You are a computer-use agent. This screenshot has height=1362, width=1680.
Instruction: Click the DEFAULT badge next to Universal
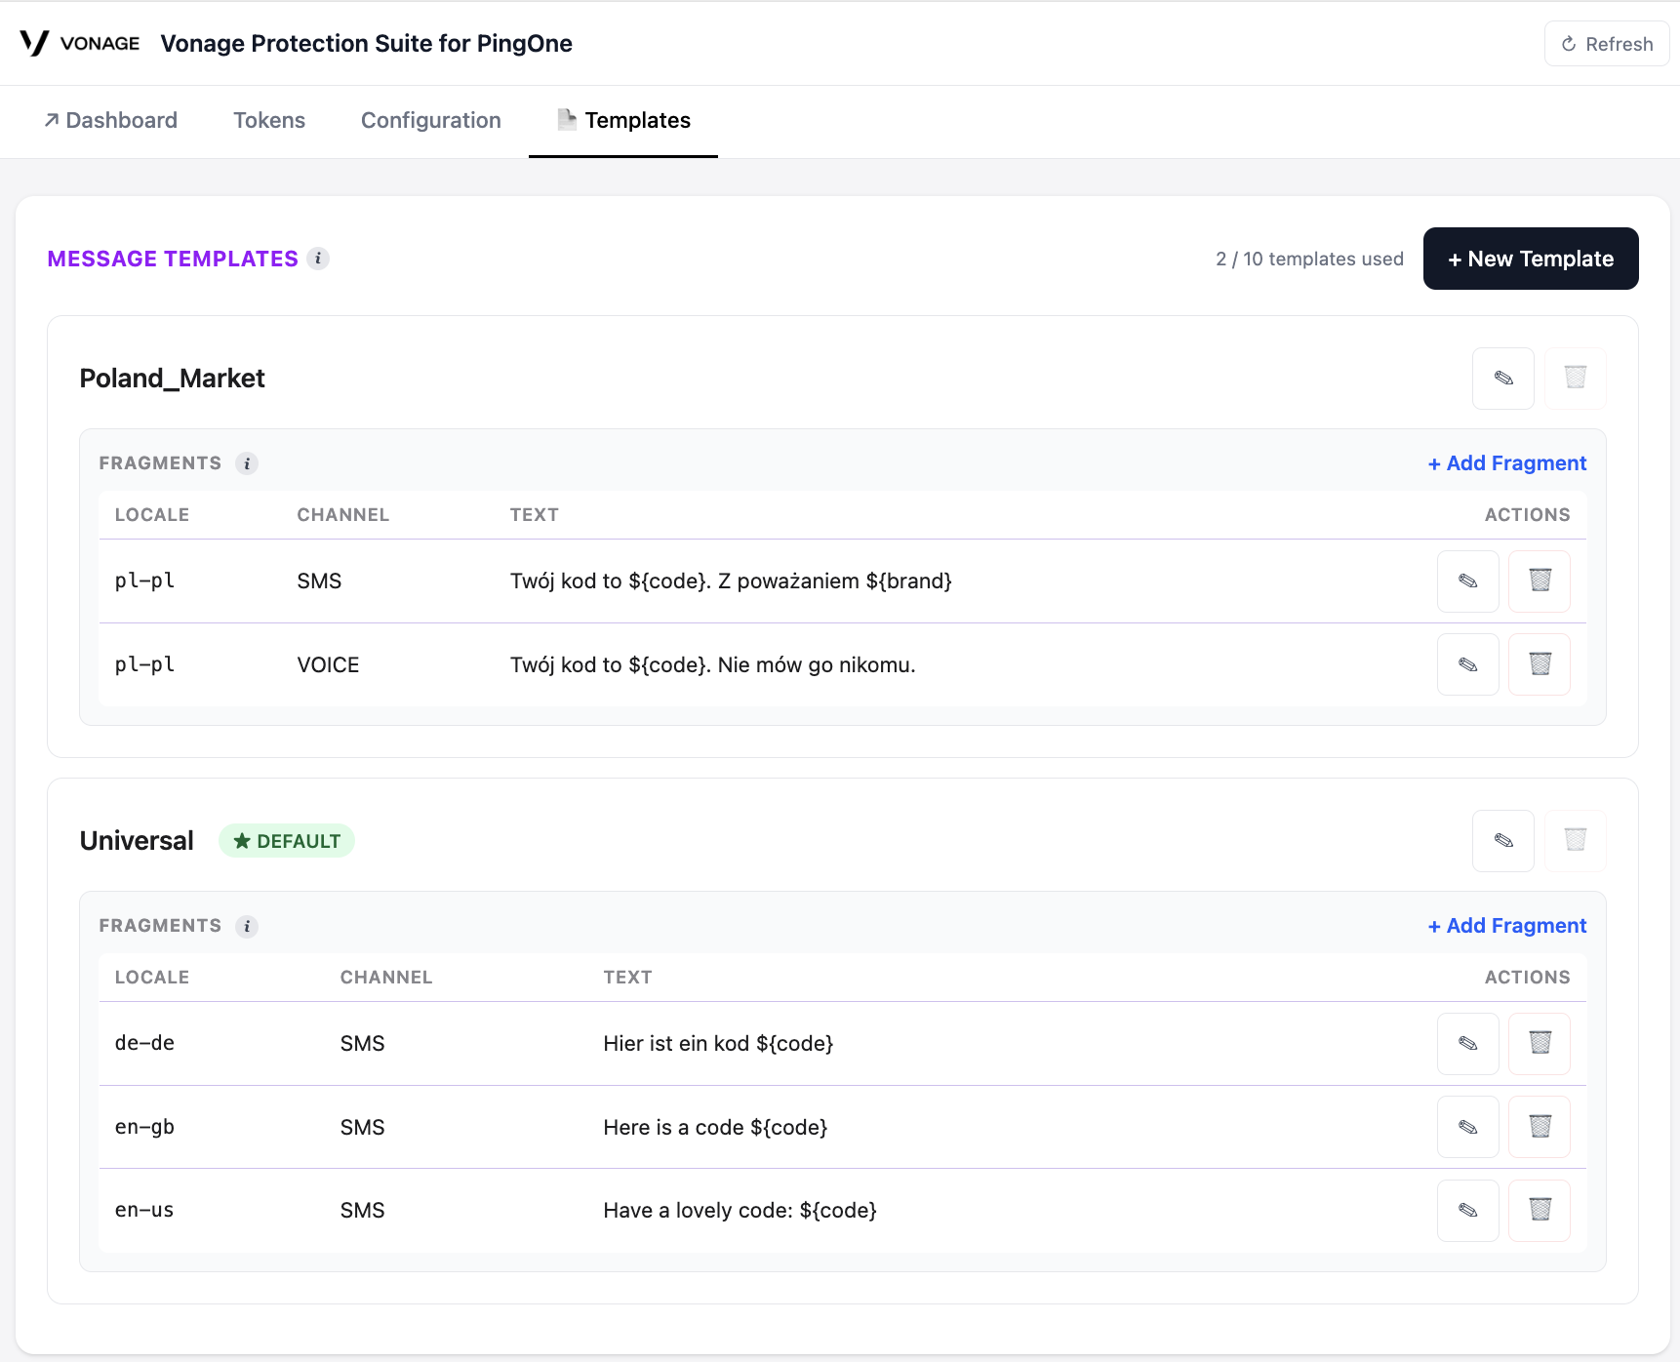287,841
